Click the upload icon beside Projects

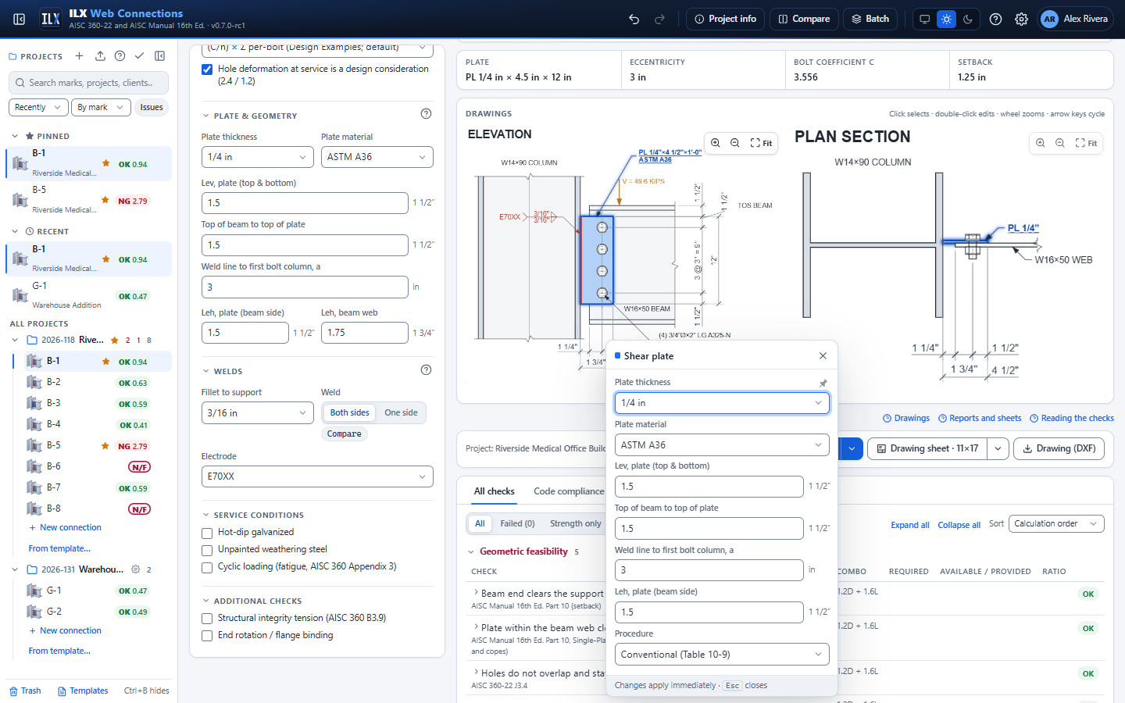pos(100,56)
